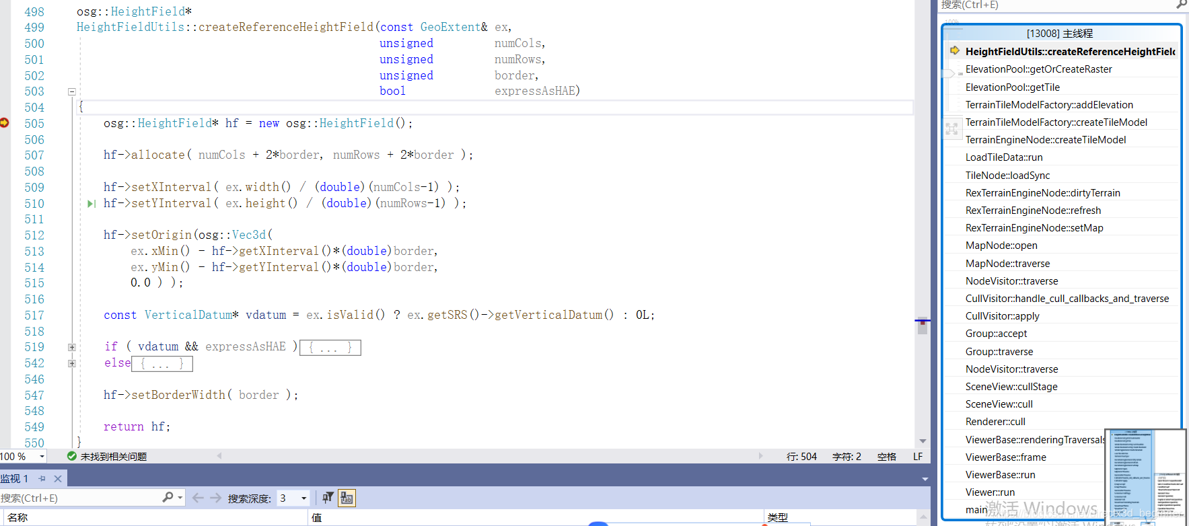This screenshot has height=526, width=1189.
Task: Click the watch window filter pin icon
Action: click(328, 498)
